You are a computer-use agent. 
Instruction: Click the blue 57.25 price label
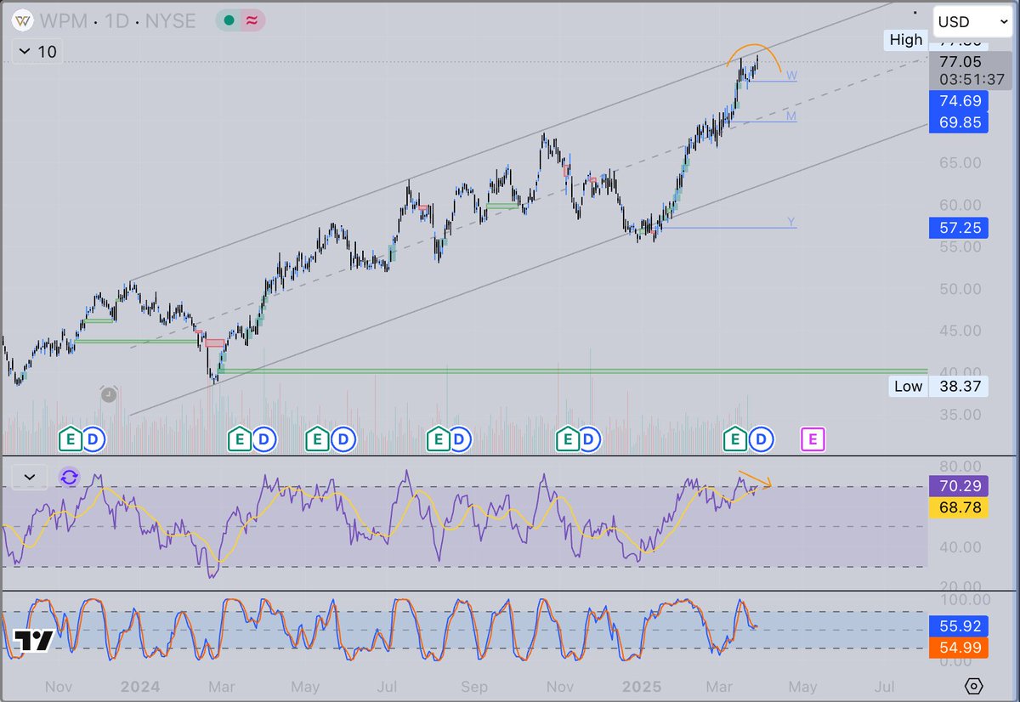[960, 228]
